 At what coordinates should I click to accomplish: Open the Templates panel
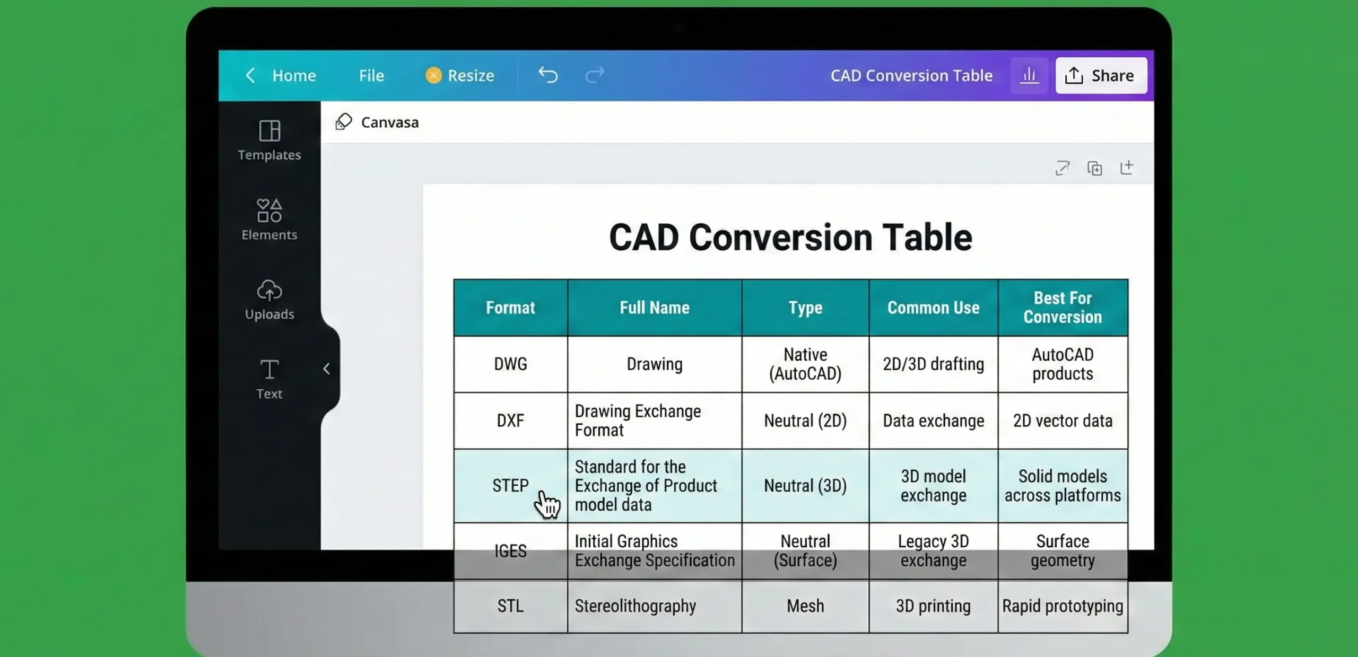pyautogui.click(x=269, y=139)
